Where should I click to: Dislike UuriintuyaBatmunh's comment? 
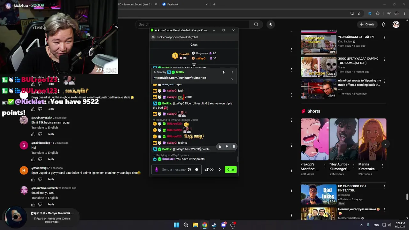[x=40, y=204]
